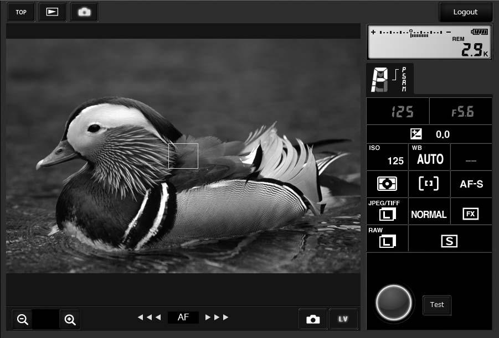Toggle the LV live view button
This screenshot has height=338, width=499.
(x=343, y=319)
